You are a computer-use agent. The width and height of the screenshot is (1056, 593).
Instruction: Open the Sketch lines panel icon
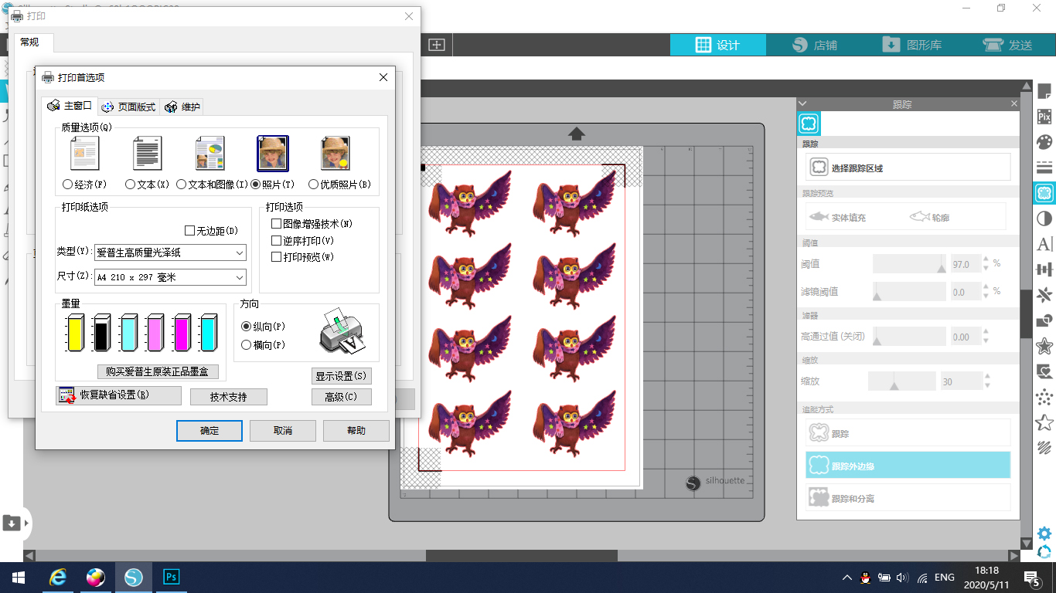1044,447
